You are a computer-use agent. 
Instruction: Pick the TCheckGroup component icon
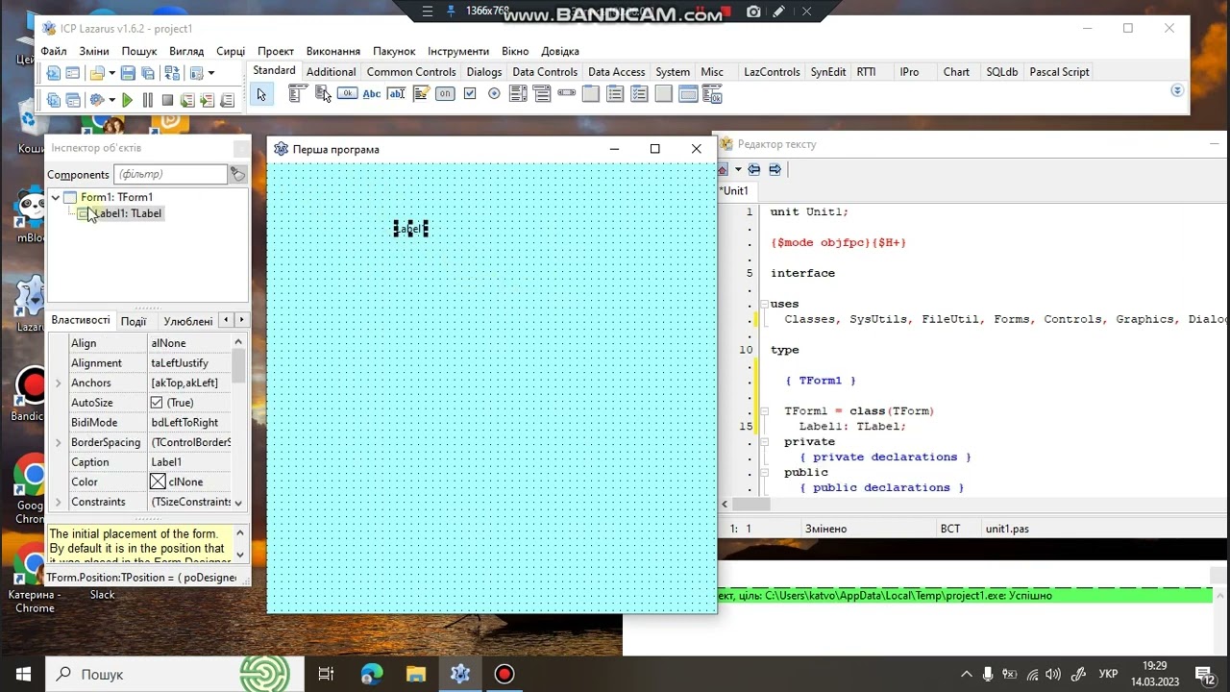639,93
